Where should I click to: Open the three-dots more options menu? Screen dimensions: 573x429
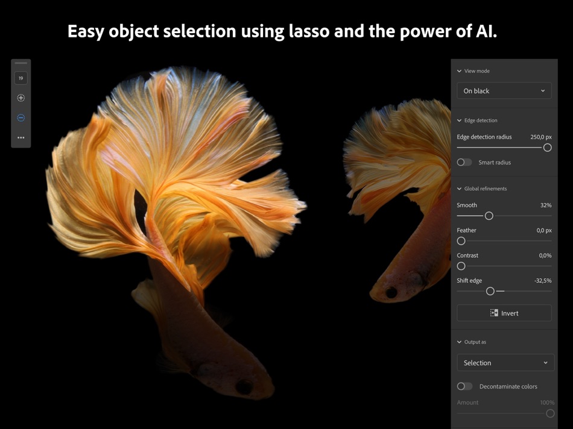click(x=21, y=137)
